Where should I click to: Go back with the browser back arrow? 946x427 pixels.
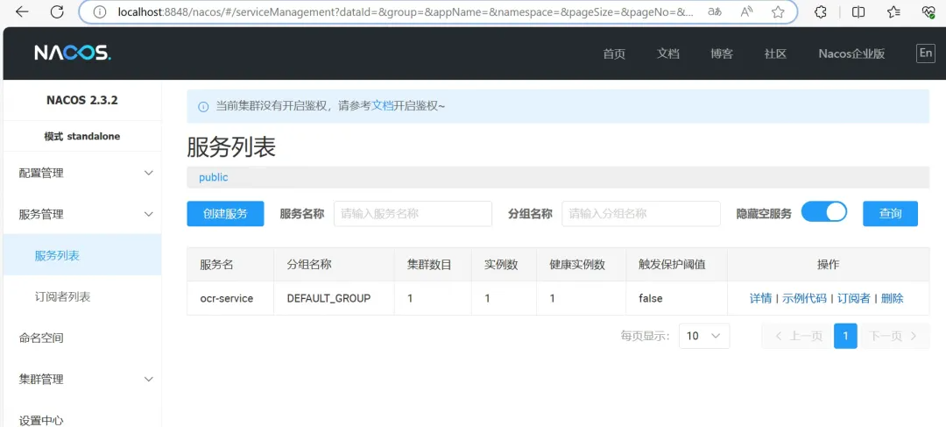click(x=22, y=11)
